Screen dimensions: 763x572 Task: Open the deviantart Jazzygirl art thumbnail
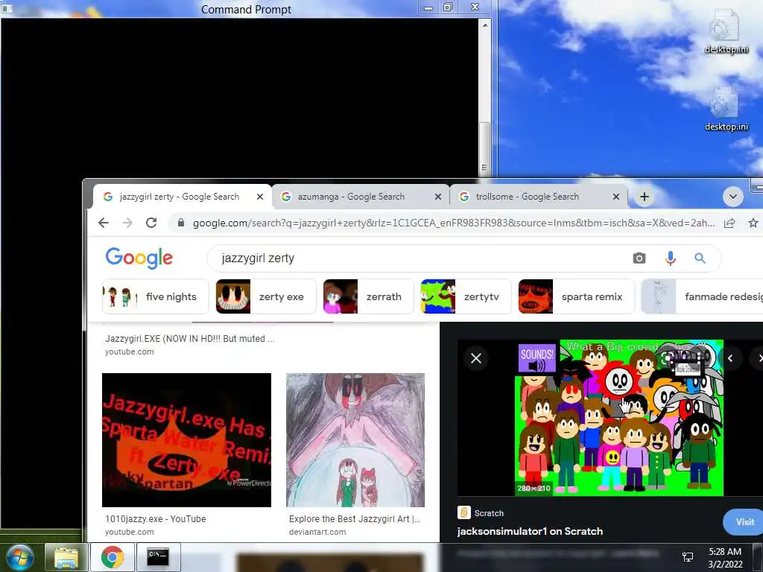(355, 440)
